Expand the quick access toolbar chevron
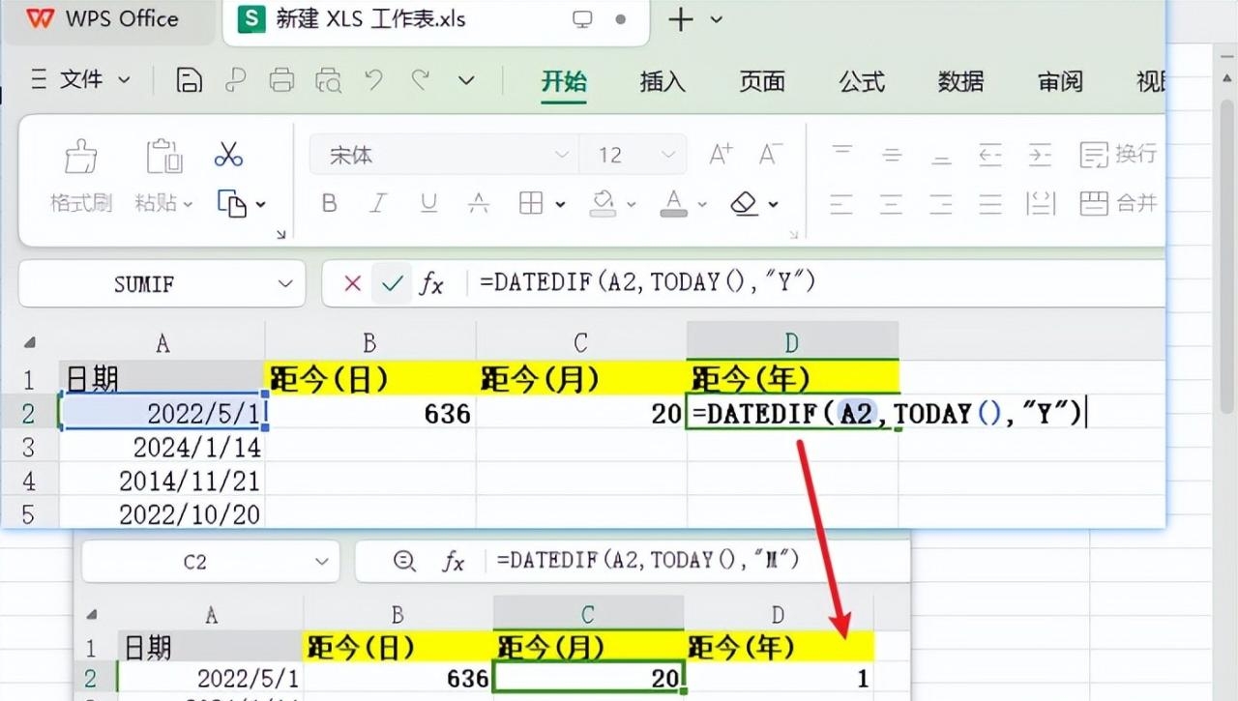Image resolution: width=1238 pixels, height=701 pixels. 466,80
